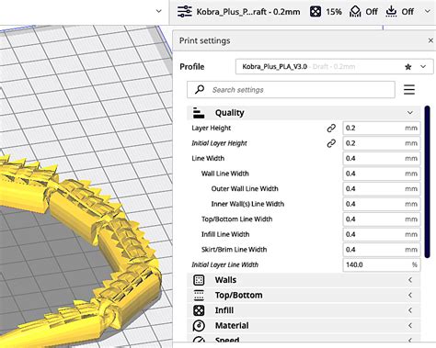Click the adhesion Off icon
Image resolution: width=436 pixels, height=348 pixels.
(x=391, y=12)
